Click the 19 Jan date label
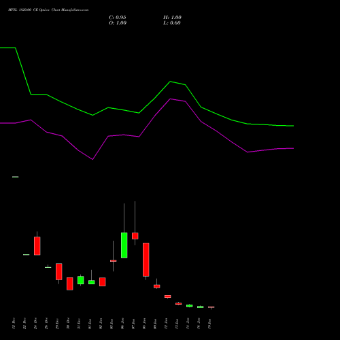Screen dimensions: 340x340 [209, 324]
